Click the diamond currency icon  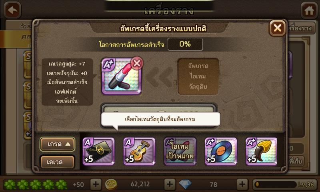click(x=185, y=184)
